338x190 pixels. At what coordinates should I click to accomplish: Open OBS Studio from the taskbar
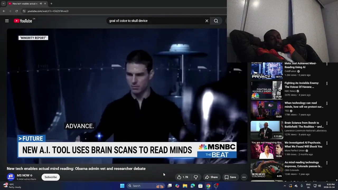click(216, 186)
